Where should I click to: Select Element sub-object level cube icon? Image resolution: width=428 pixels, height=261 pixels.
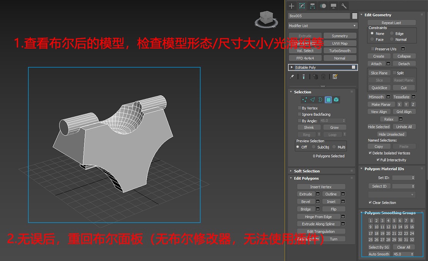click(x=336, y=100)
